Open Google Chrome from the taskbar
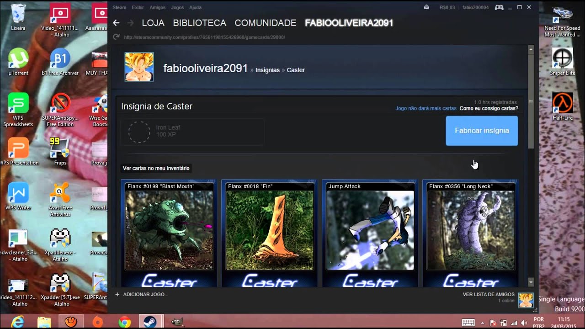This screenshot has width=585, height=329. pos(124,322)
